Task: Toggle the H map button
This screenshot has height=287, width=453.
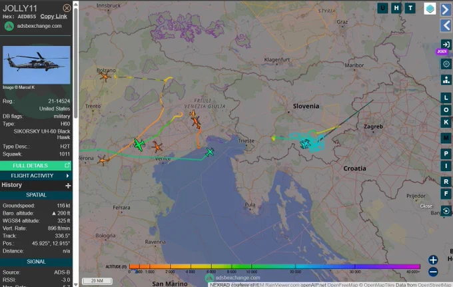Action: pos(396,8)
